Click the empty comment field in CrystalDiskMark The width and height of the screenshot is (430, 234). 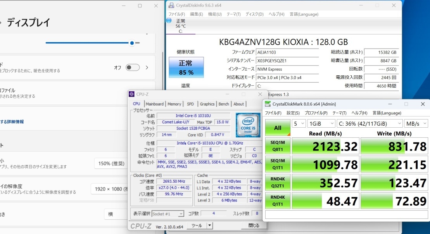(x=346, y=215)
